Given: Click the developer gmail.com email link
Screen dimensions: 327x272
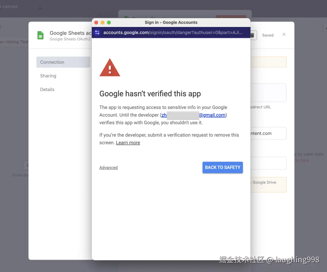Looking at the screenshot, I should (x=193, y=115).
